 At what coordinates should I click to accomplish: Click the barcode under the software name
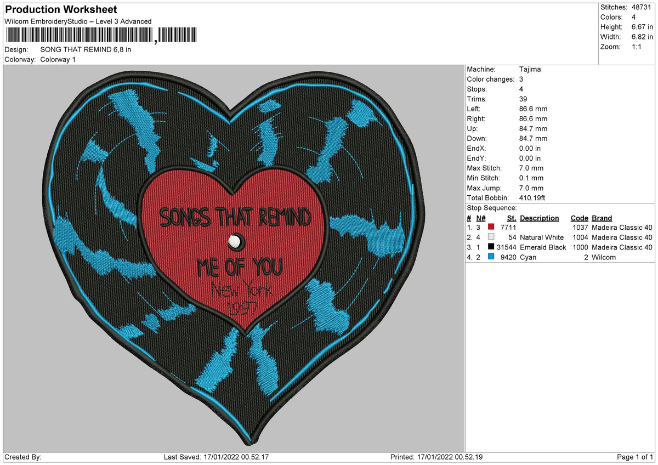coord(103,36)
